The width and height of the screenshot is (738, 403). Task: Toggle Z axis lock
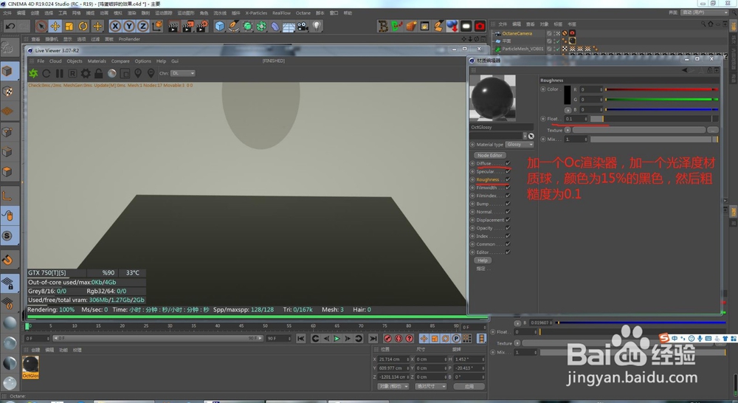click(142, 27)
